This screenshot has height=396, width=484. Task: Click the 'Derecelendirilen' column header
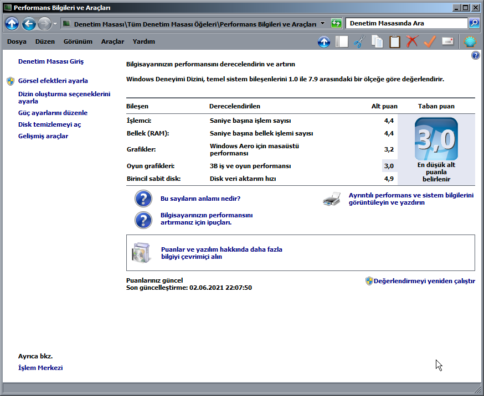(235, 106)
